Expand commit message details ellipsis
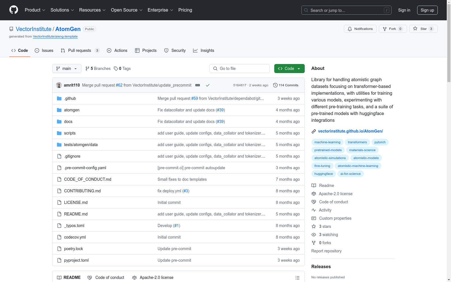This screenshot has height=282, width=451. pyautogui.click(x=198, y=85)
